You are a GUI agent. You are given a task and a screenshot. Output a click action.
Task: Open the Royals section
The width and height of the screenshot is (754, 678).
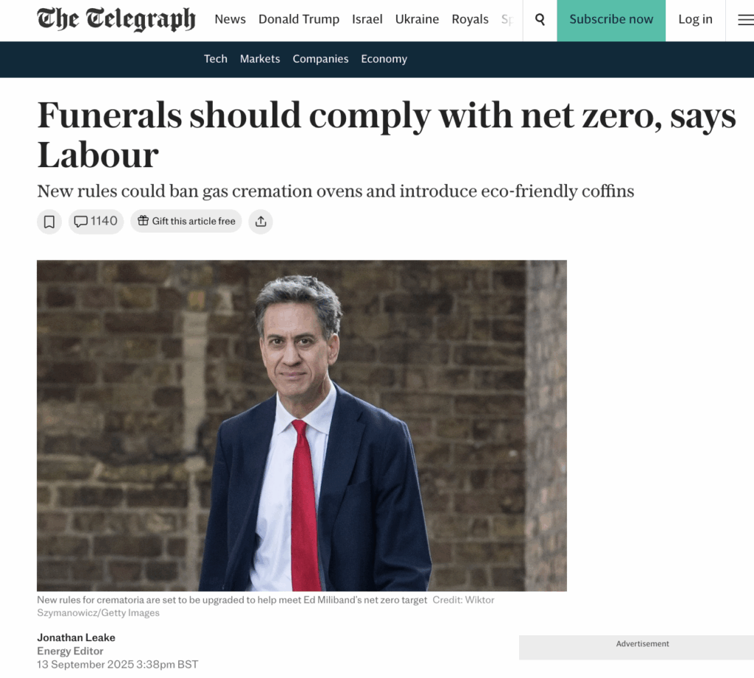pyautogui.click(x=470, y=19)
